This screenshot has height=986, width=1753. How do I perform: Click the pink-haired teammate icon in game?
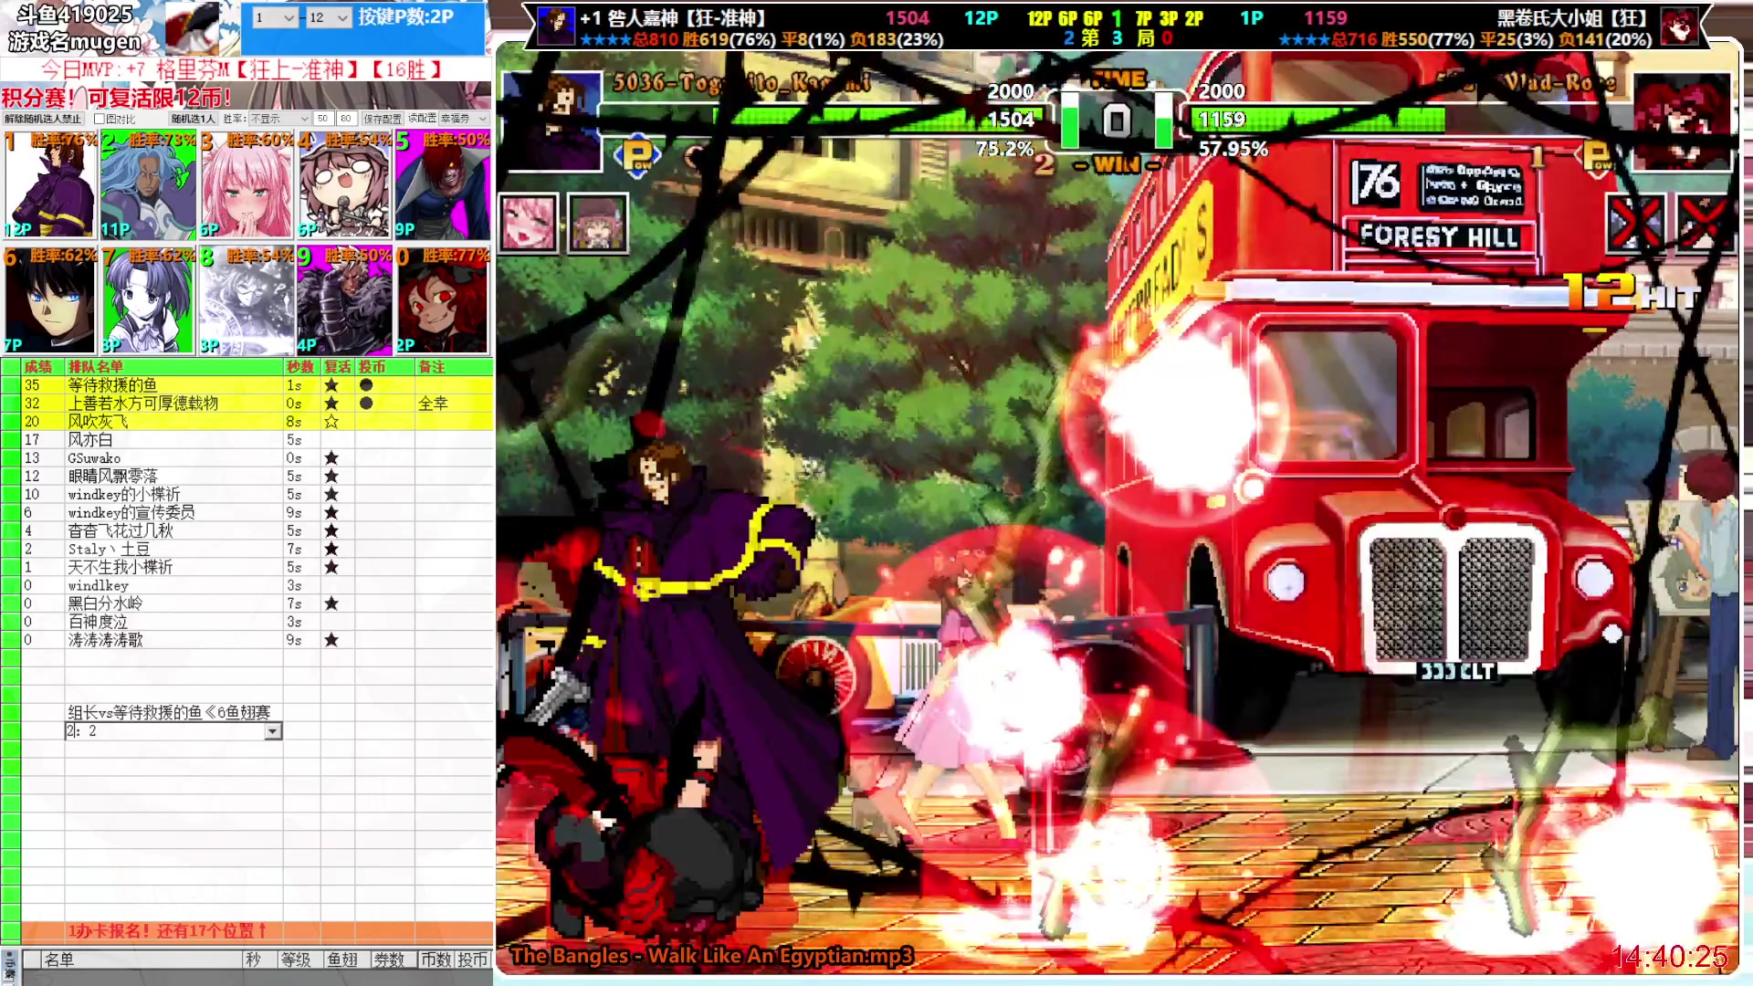pos(528,224)
